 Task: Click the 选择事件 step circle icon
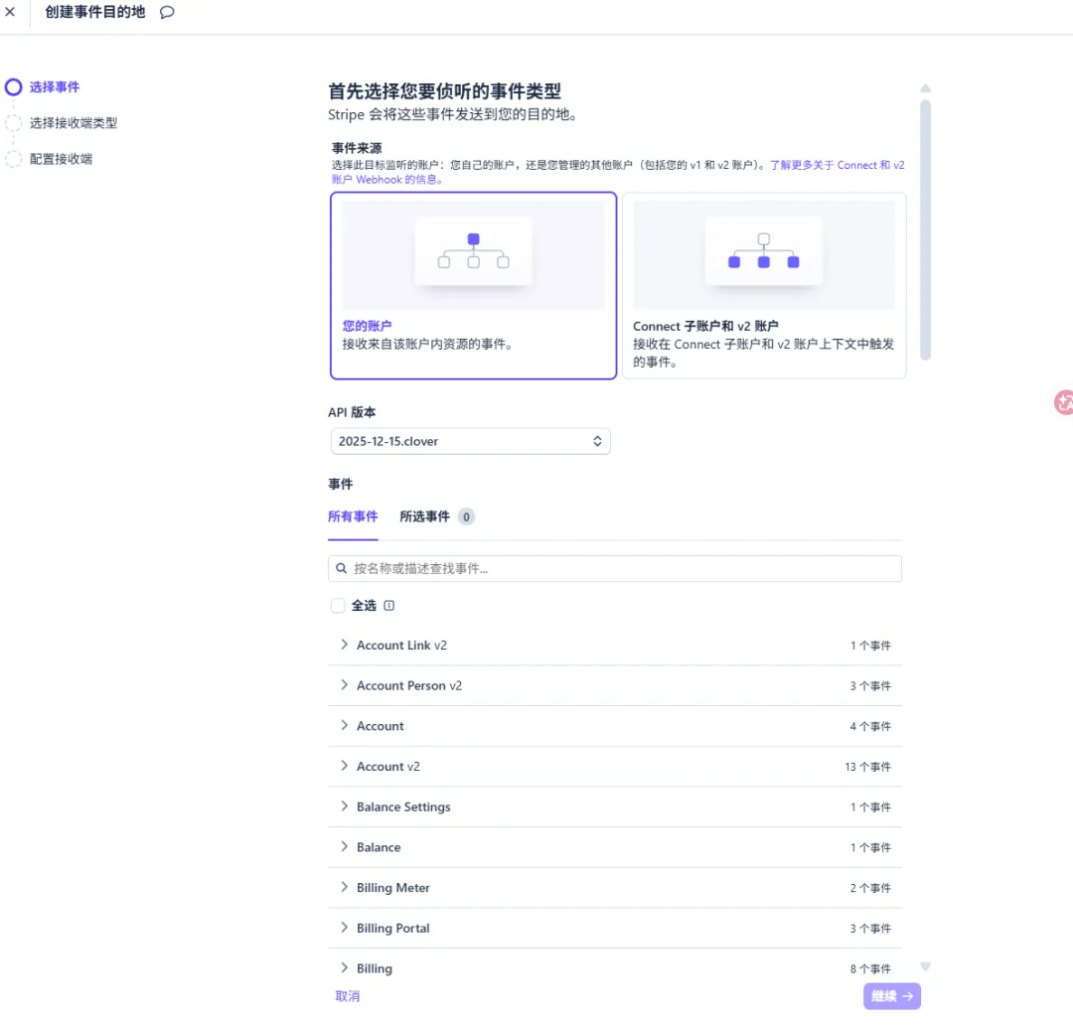click(x=14, y=87)
